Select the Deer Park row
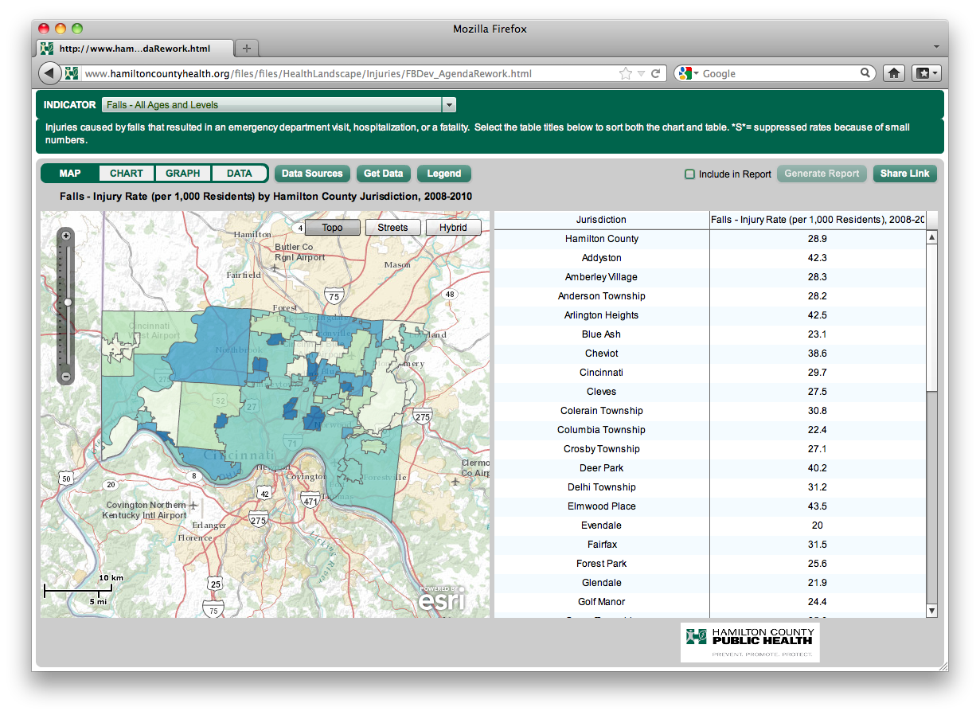 710,468
